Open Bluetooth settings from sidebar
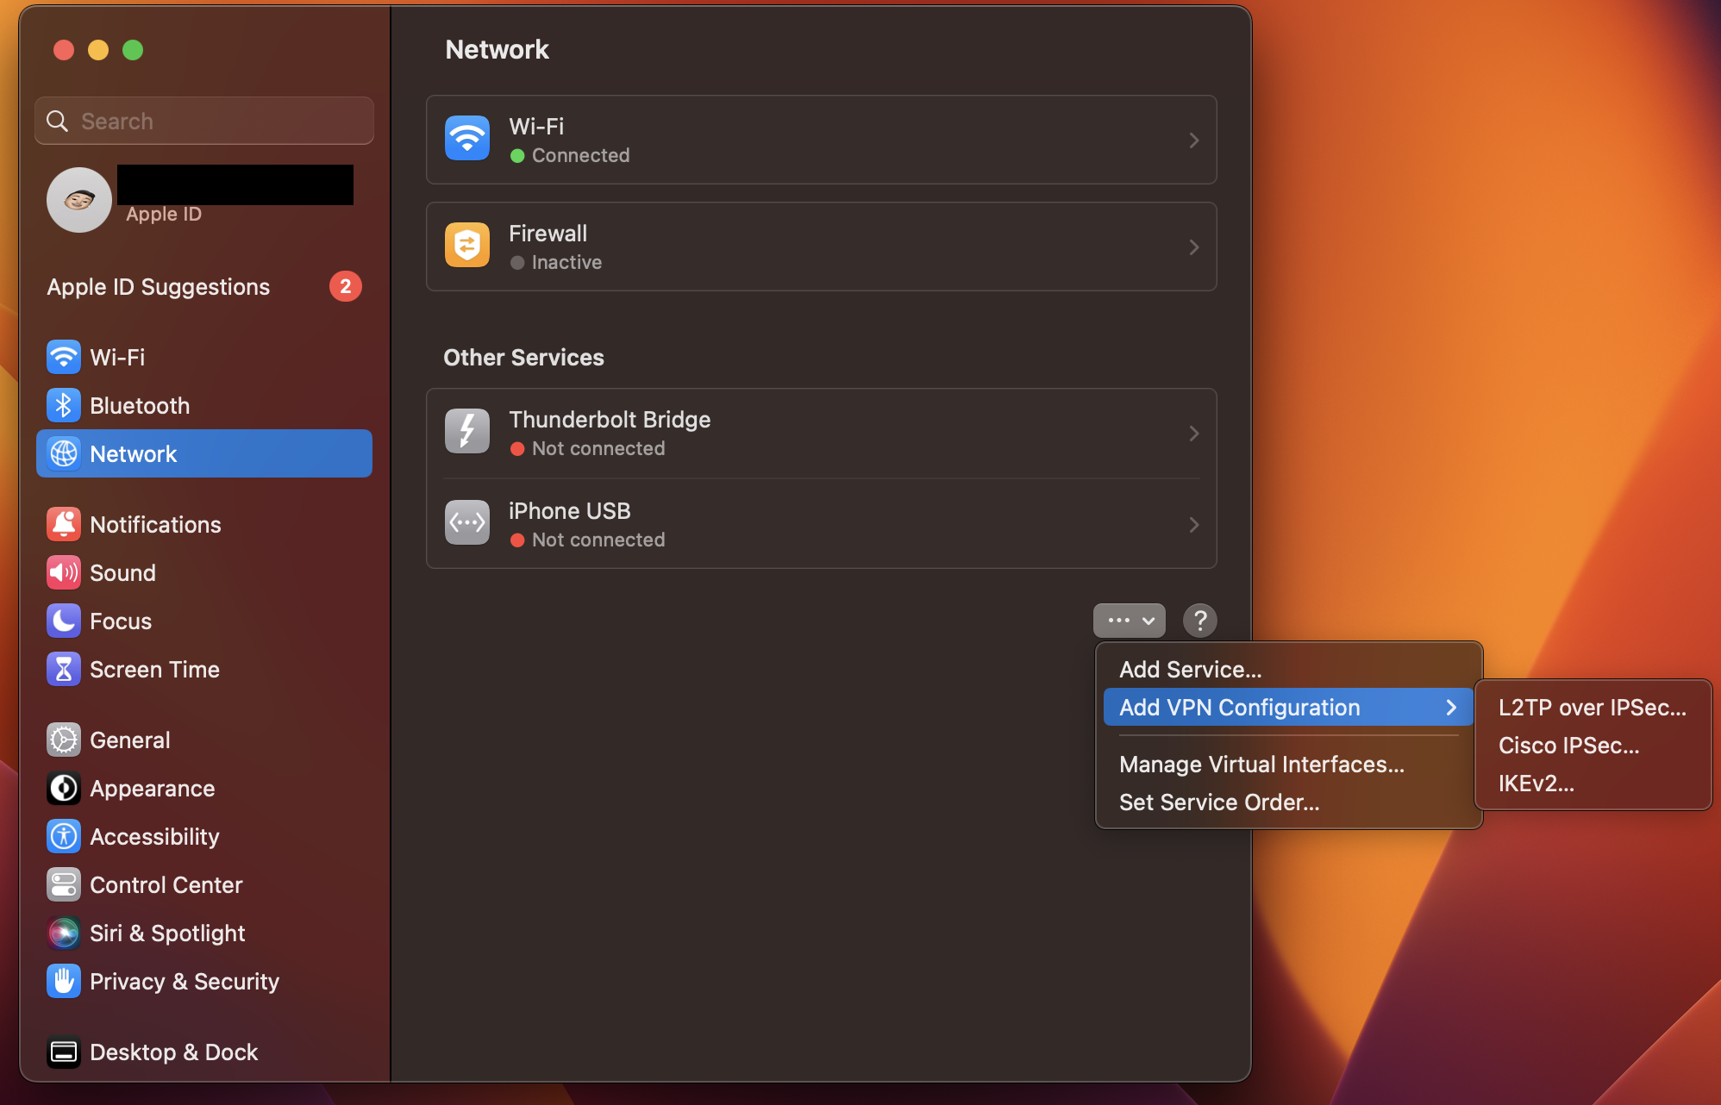 pos(204,405)
